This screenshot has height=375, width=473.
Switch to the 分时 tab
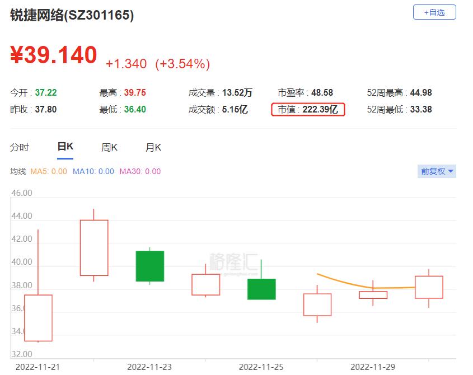(x=20, y=148)
